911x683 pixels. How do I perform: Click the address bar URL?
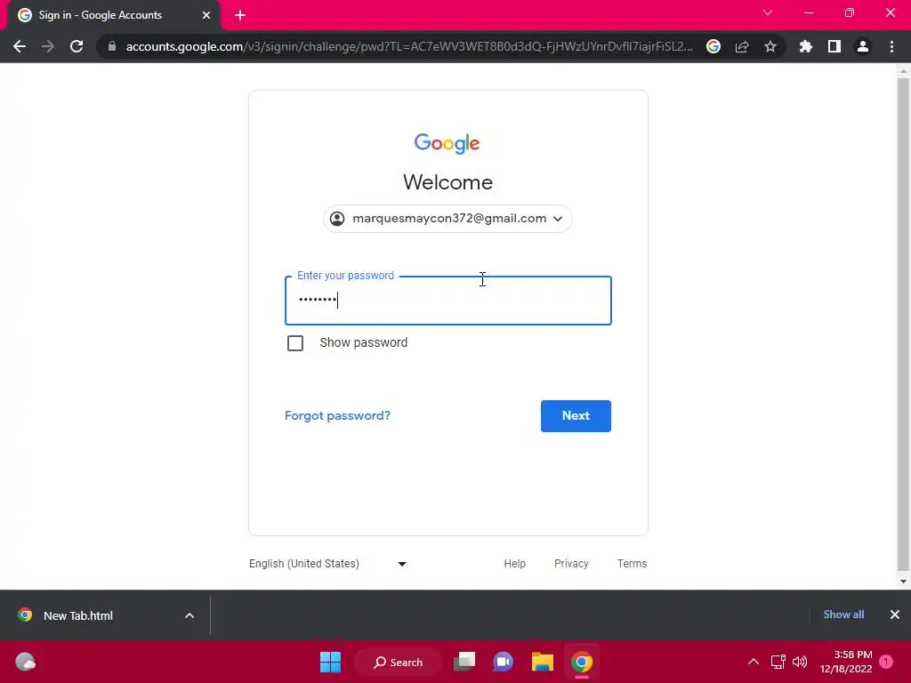click(409, 46)
